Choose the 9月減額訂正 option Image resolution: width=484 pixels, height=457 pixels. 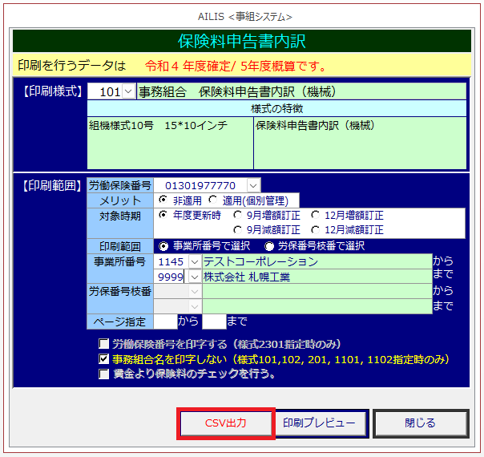(238, 229)
